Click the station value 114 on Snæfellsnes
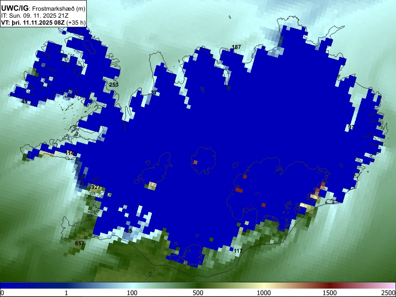This screenshot has width=396, height=297. click(71, 153)
